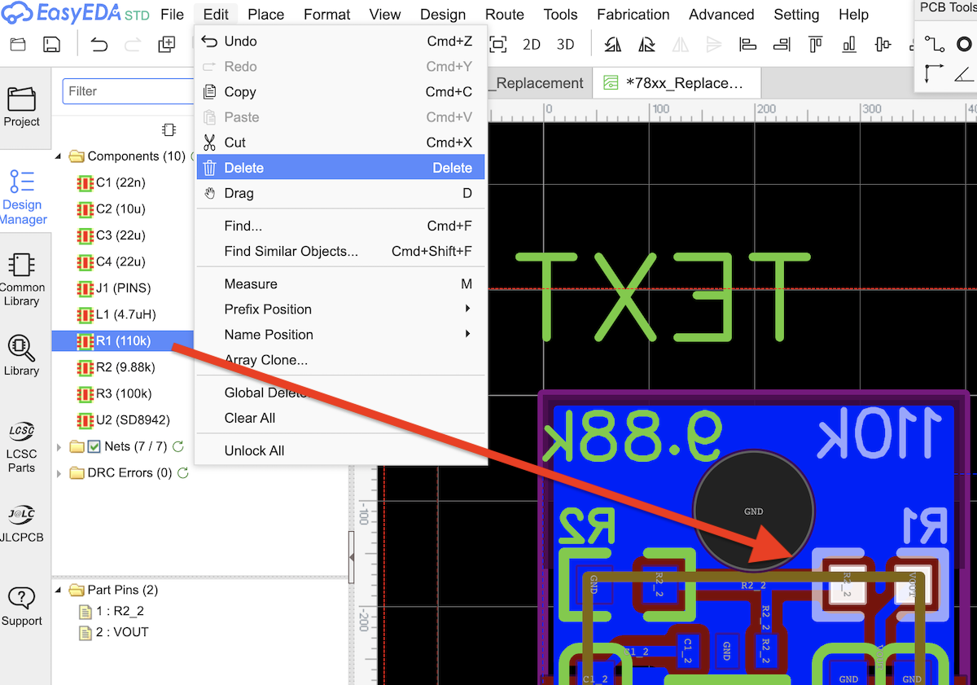The width and height of the screenshot is (977, 685).
Task: Open the JLCPCB sidebar panel
Action: pos(22,523)
